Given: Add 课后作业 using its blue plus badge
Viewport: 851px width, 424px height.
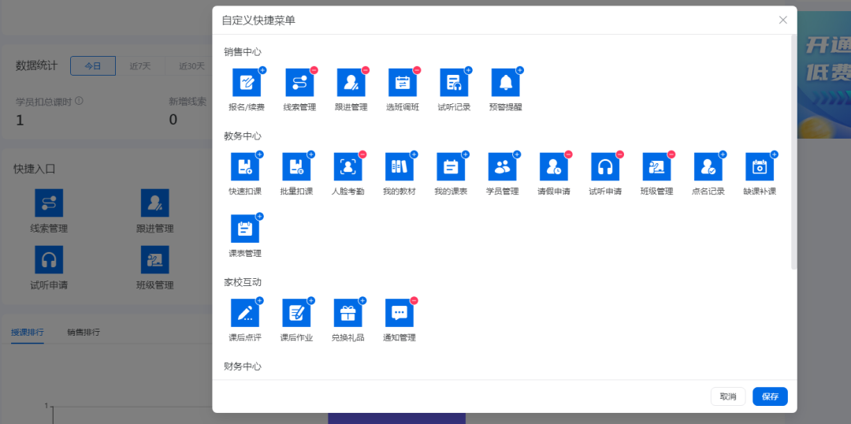Looking at the screenshot, I should [x=310, y=301].
